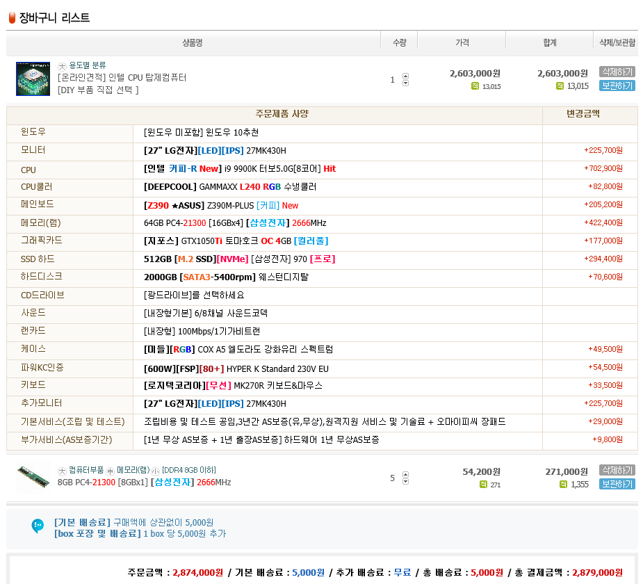
Task: Save the 8GB memory item with 보관하기
Action: pyautogui.click(x=617, y=484)
